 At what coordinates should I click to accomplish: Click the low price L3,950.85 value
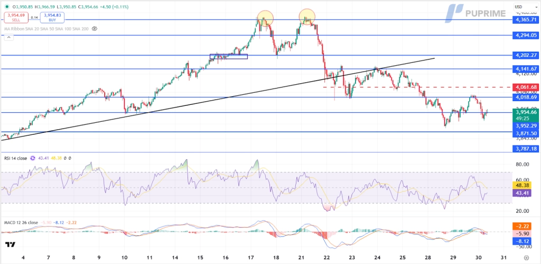tap(67, 6)
